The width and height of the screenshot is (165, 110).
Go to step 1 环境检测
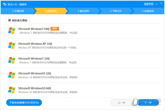pyautogui.click(x=18, y=11)
